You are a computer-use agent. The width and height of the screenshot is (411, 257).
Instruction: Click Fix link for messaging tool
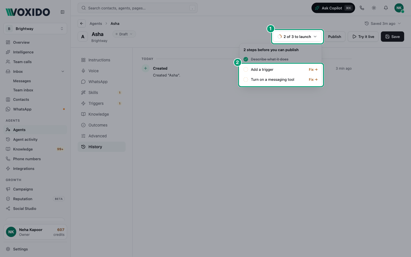[313, 79]
